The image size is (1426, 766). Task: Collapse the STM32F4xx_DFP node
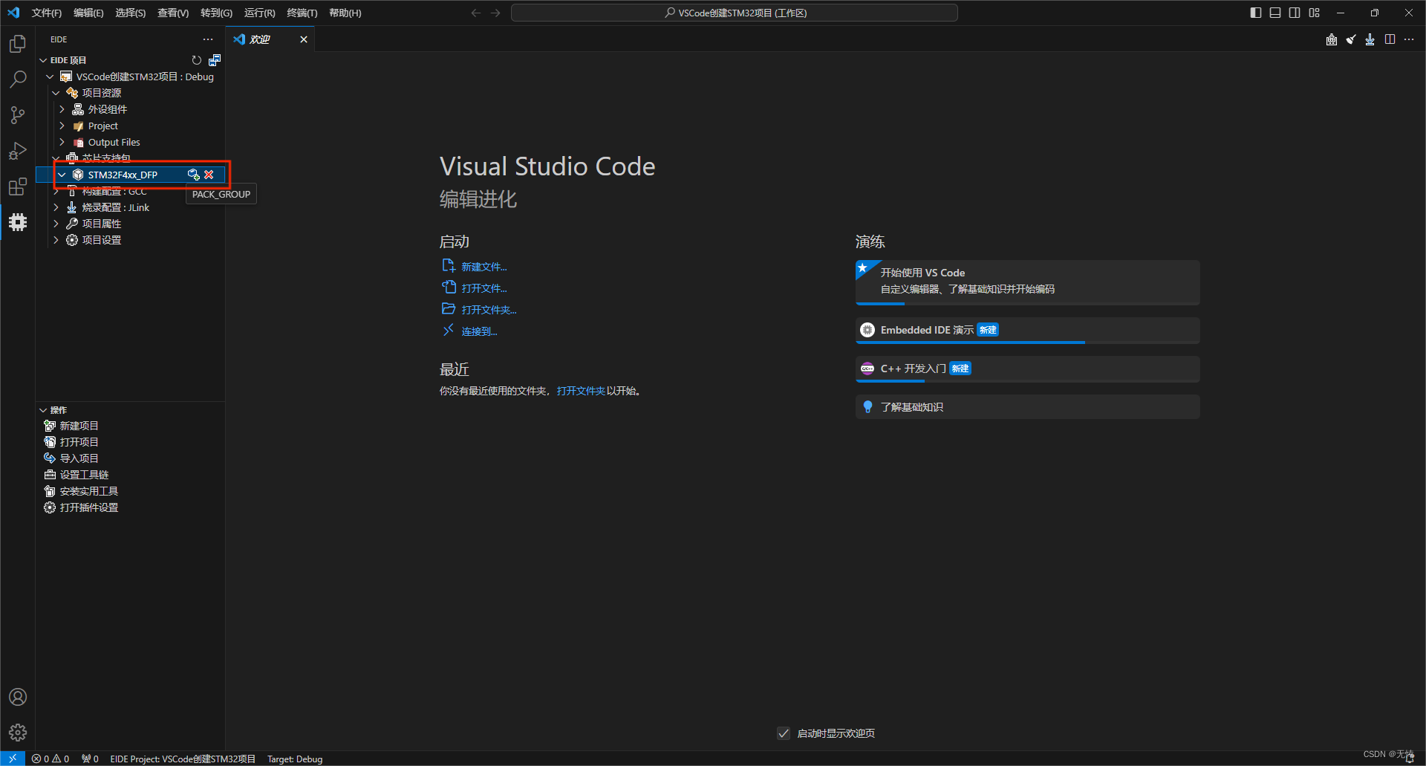point(62,175)
